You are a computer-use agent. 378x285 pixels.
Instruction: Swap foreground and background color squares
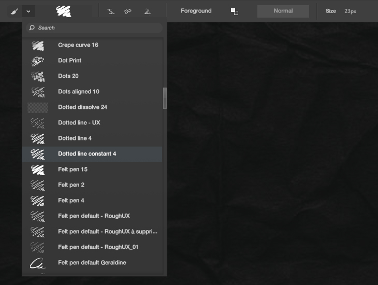pos(235,11)
